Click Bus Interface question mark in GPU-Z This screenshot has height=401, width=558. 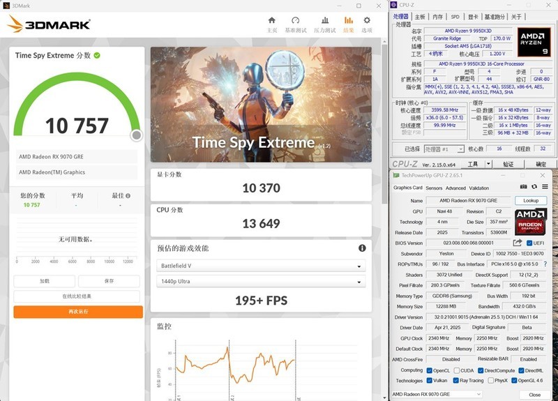(x=545, y=264)
